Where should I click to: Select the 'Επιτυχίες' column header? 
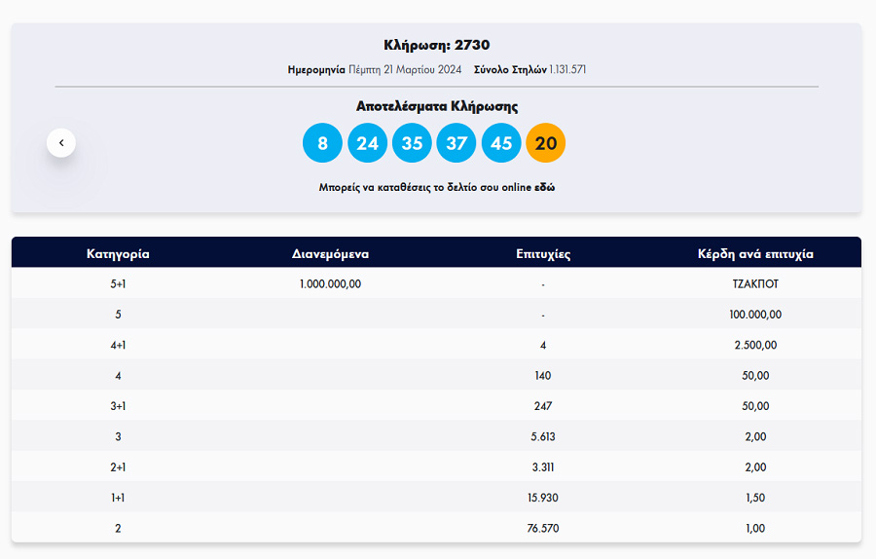(542, 254)
